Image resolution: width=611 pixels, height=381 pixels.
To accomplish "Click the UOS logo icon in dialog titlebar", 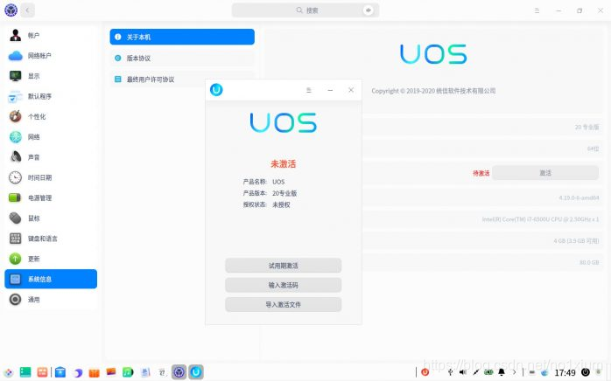I will (x=216, y=90).
